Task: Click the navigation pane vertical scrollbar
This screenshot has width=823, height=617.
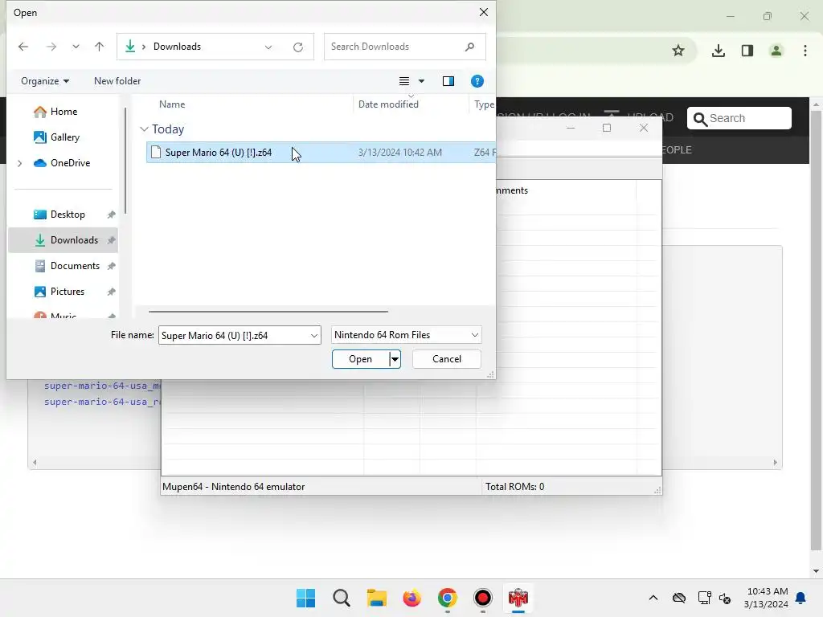Action: click(125, 160)
